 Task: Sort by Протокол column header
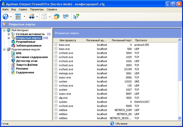(x=143, y=40)
